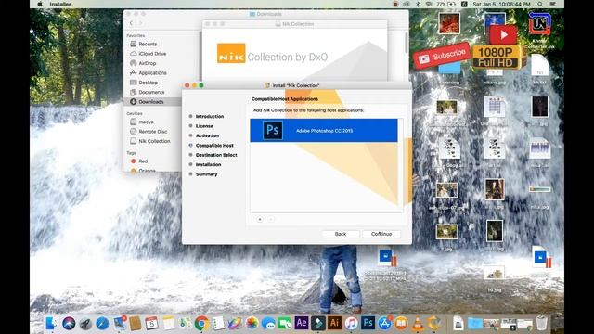
Task: Remove host application with minus button
Action: [x=271, y=219]
